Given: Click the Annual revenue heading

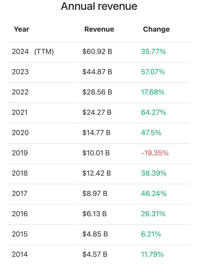Looking at the screenshot, I should (x=99, y=6).
